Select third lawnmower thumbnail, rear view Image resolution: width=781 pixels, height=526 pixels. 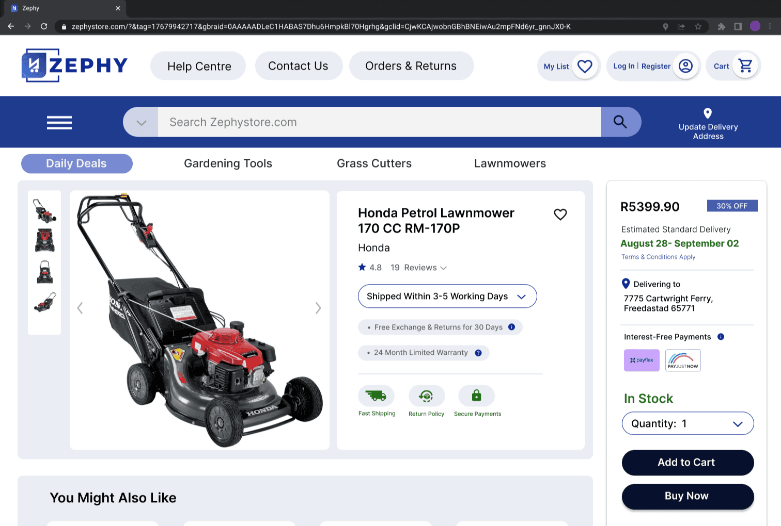(44, 272)
